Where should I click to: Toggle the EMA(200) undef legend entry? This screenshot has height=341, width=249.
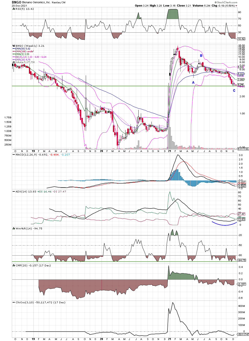click(x=24, y=52)
